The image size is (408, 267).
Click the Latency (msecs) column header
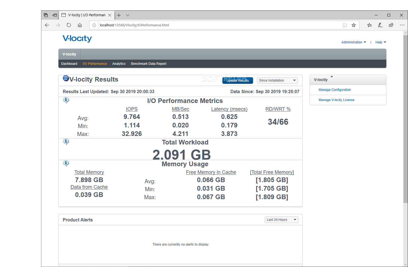(229, 109)
